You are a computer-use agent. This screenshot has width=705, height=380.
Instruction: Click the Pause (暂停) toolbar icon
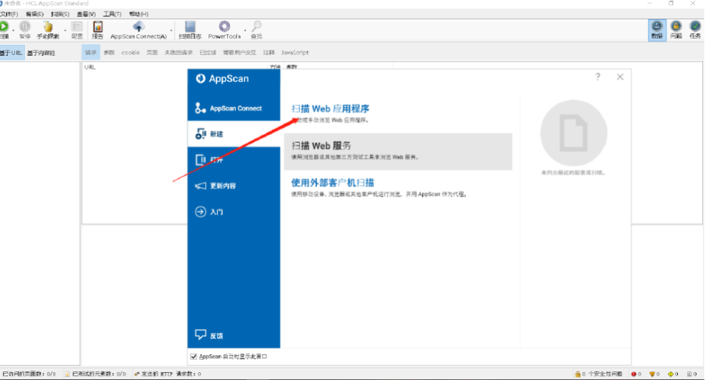pyautogui.click(x=25, y=27)
